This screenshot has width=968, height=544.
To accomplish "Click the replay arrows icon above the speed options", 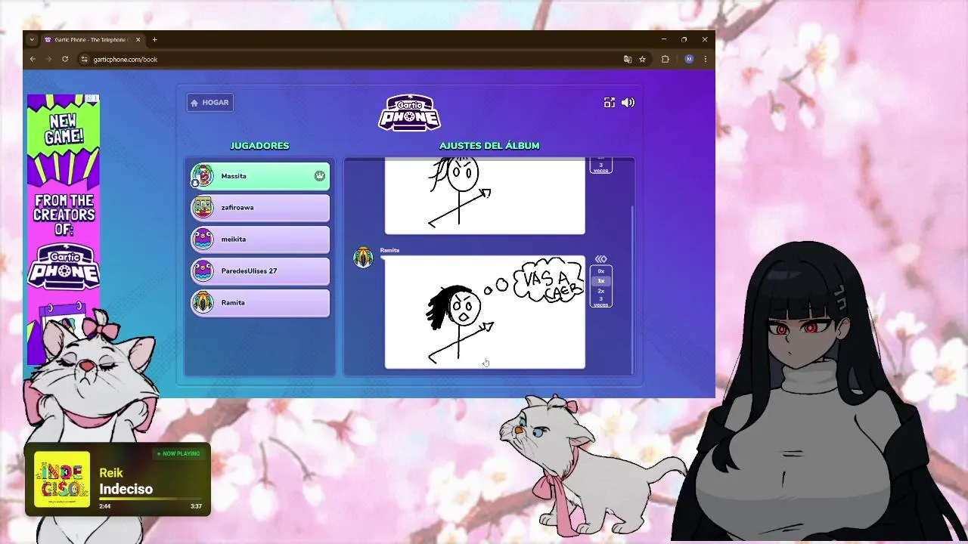I will 600,259.
